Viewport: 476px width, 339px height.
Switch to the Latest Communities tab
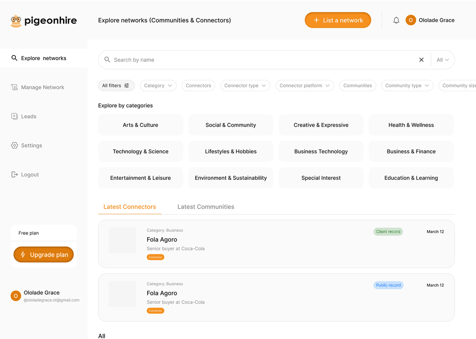point(206,207)
